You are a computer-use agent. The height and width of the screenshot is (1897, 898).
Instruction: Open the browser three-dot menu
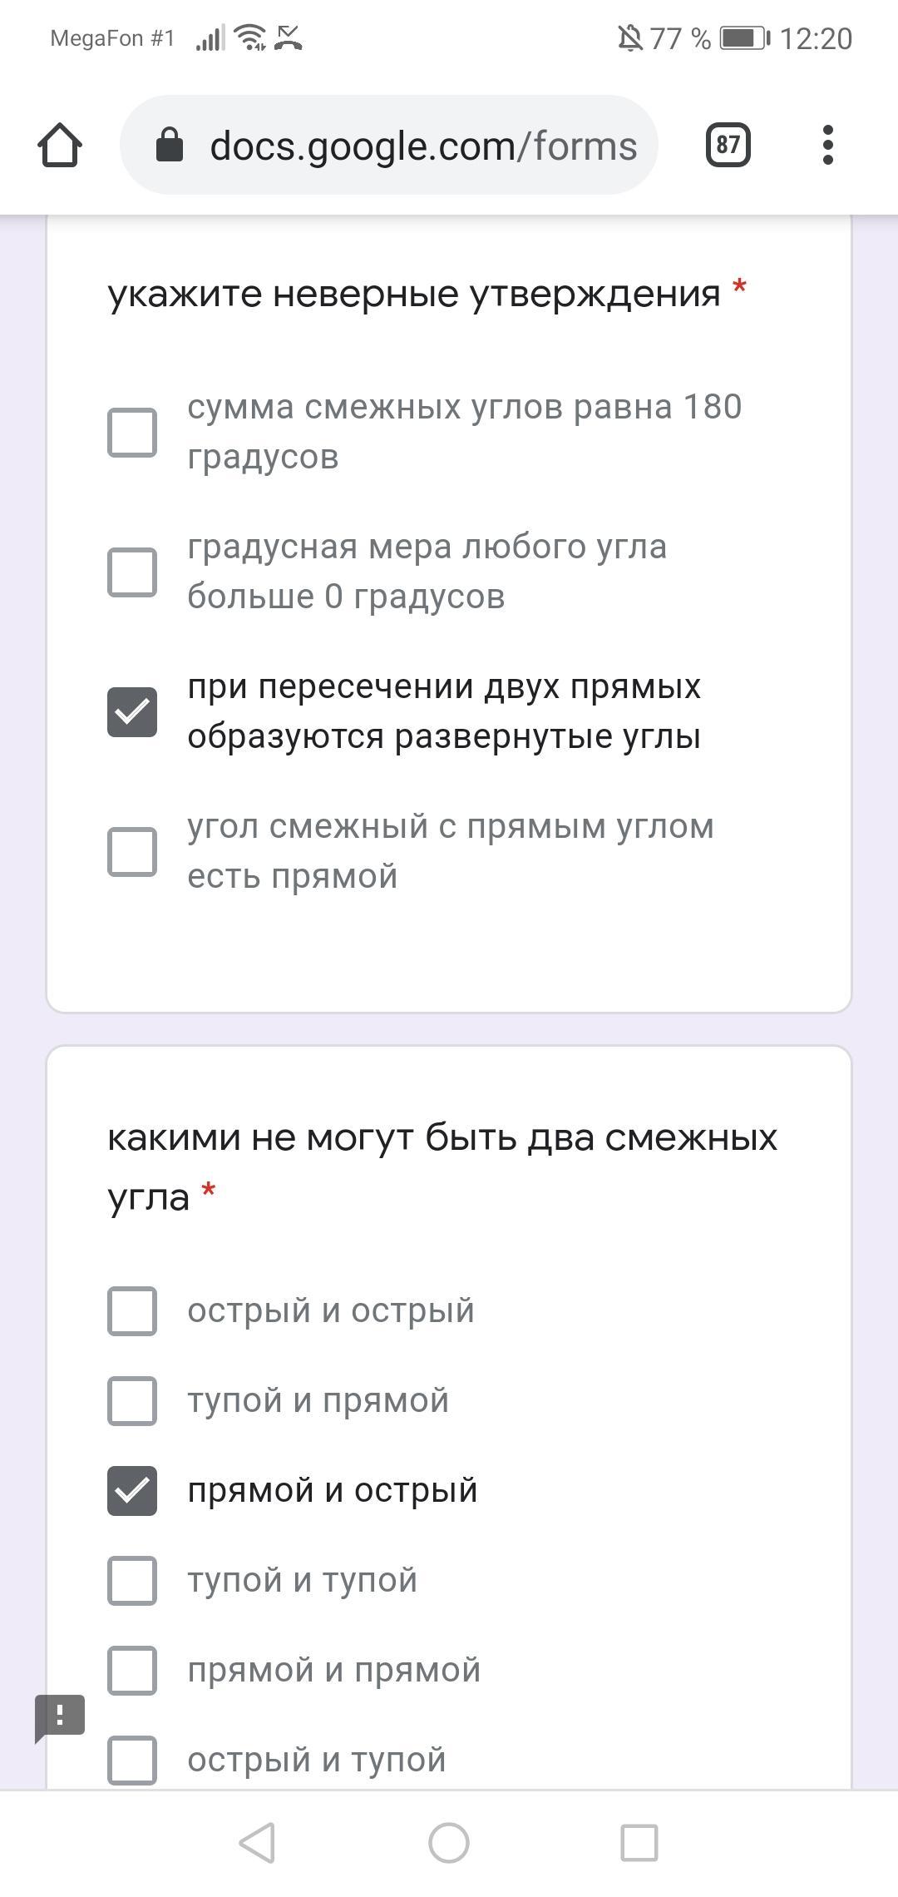[x=826, y=146]
